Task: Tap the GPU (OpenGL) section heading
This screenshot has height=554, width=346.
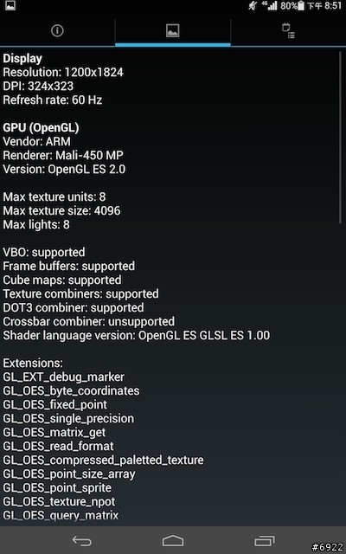Action: pos(41,127)
